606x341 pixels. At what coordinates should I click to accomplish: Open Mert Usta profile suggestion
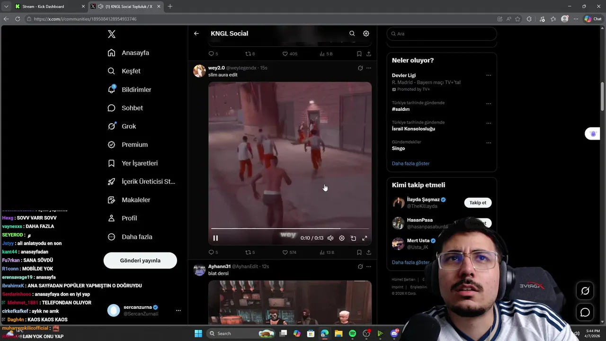click(x=418, y=241)
